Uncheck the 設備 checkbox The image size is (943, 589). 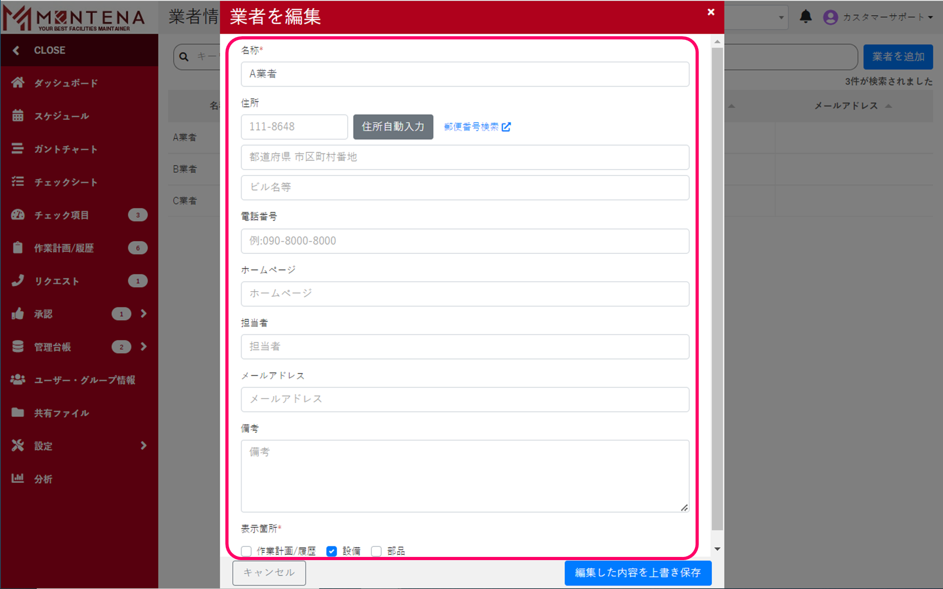coord(331,551)
